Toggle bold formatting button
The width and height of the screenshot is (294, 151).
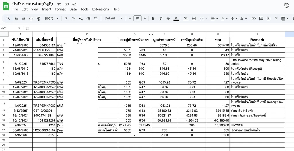153,18
